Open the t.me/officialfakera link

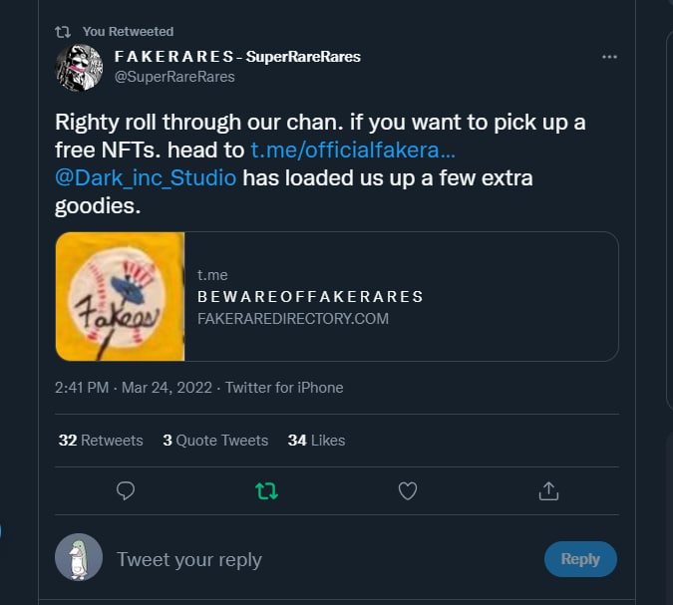[x=353, y=151]
